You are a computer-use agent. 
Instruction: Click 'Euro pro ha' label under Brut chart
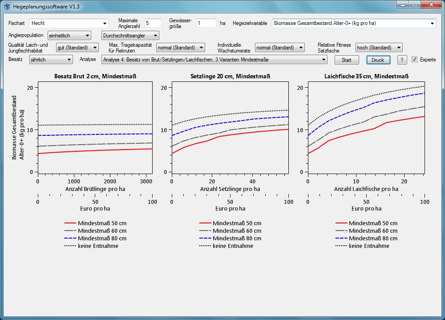pyautogui.click(x=95, y=208)
